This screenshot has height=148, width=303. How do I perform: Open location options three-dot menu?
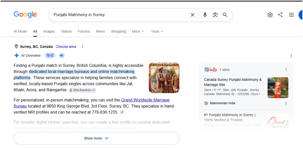pyautogui.click(x=83, y=46)
